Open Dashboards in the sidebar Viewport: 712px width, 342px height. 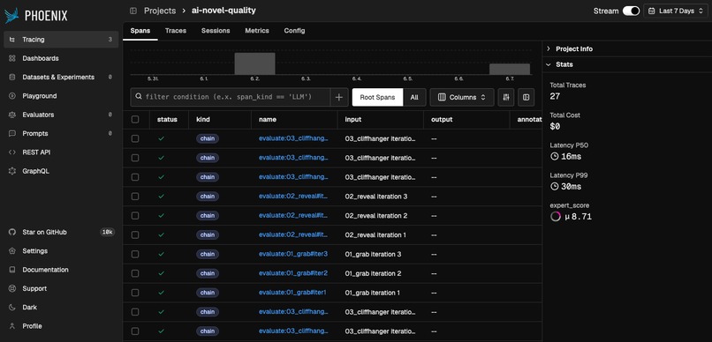61,58
